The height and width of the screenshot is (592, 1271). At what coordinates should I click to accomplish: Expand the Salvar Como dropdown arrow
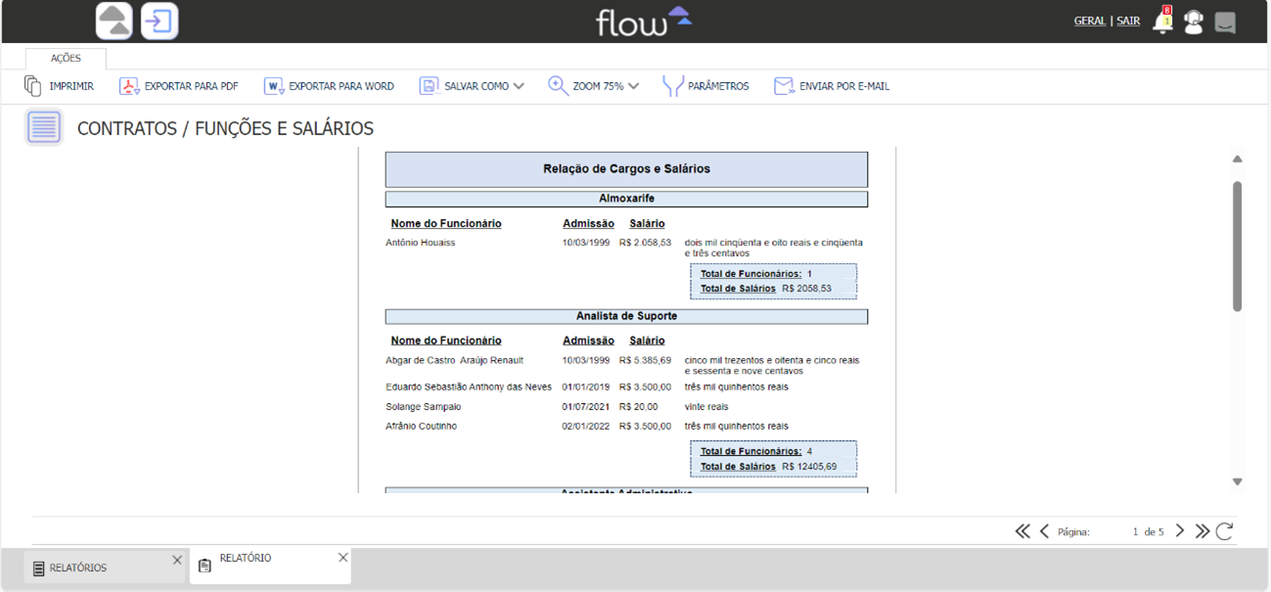[x=519, y=86]
